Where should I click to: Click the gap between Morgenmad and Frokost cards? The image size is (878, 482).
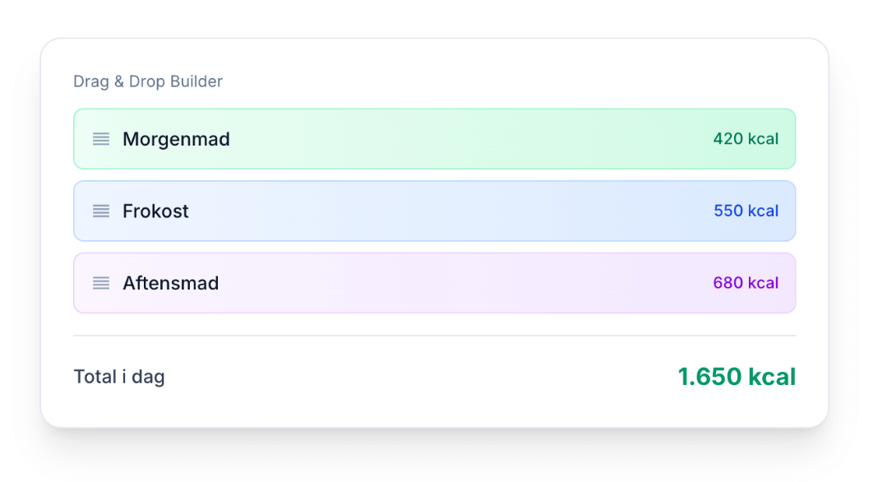pyautogui.click(x=434, y=175)
